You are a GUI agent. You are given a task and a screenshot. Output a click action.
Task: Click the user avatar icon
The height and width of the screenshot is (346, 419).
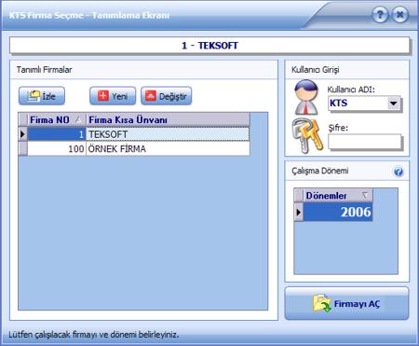(x=306, y=97)
